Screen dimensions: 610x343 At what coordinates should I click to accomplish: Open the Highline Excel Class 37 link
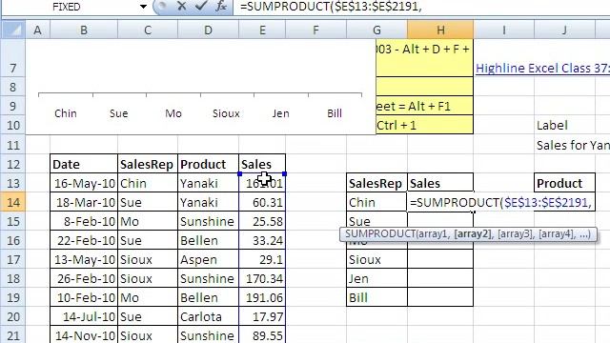click(542, 68)
